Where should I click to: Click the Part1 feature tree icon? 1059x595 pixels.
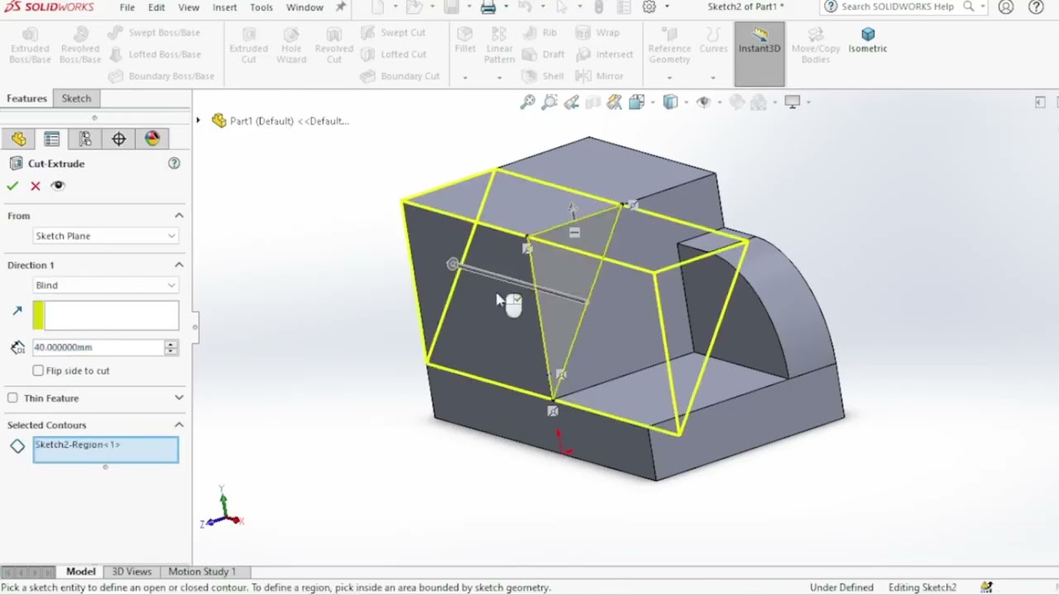click(218, 121)
